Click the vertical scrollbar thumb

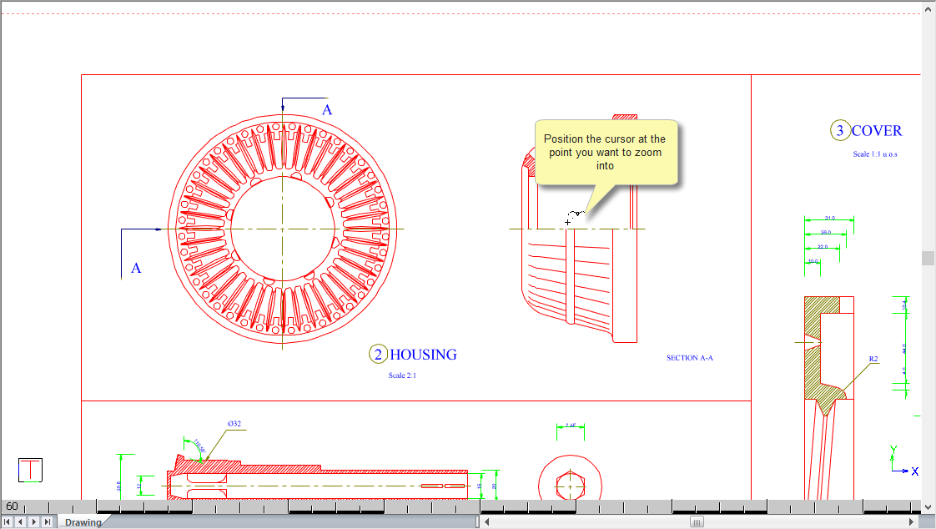pyautogui.click(x=928, y=258)
